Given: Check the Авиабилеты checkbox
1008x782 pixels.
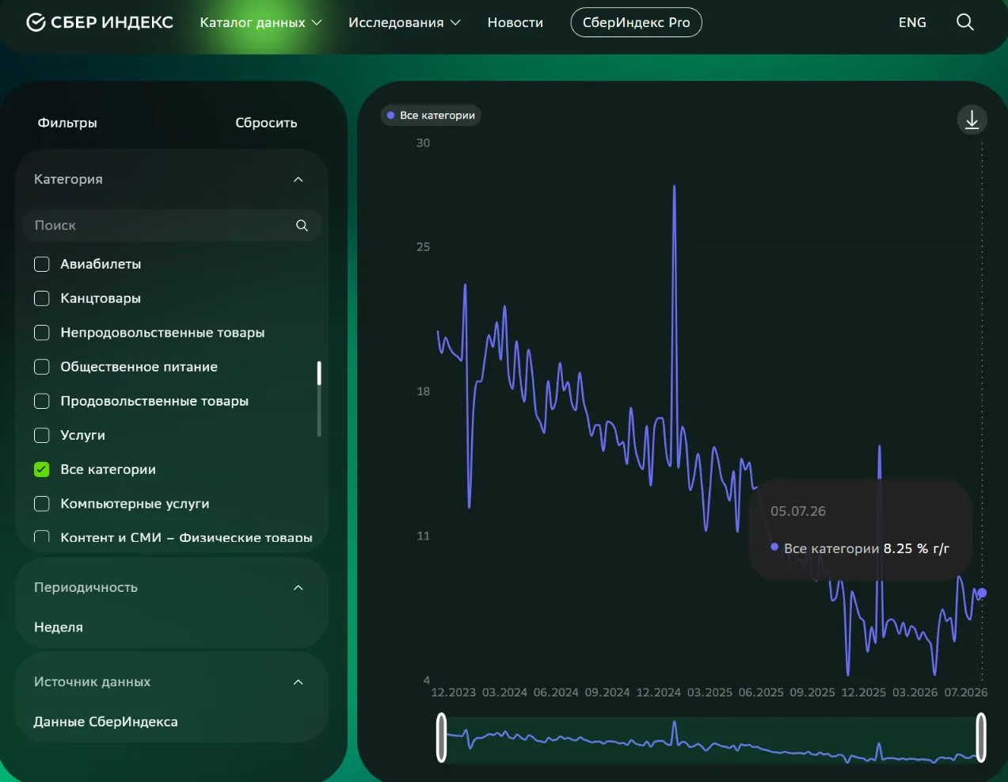Looking at the screenshot, I should point(42,264).
